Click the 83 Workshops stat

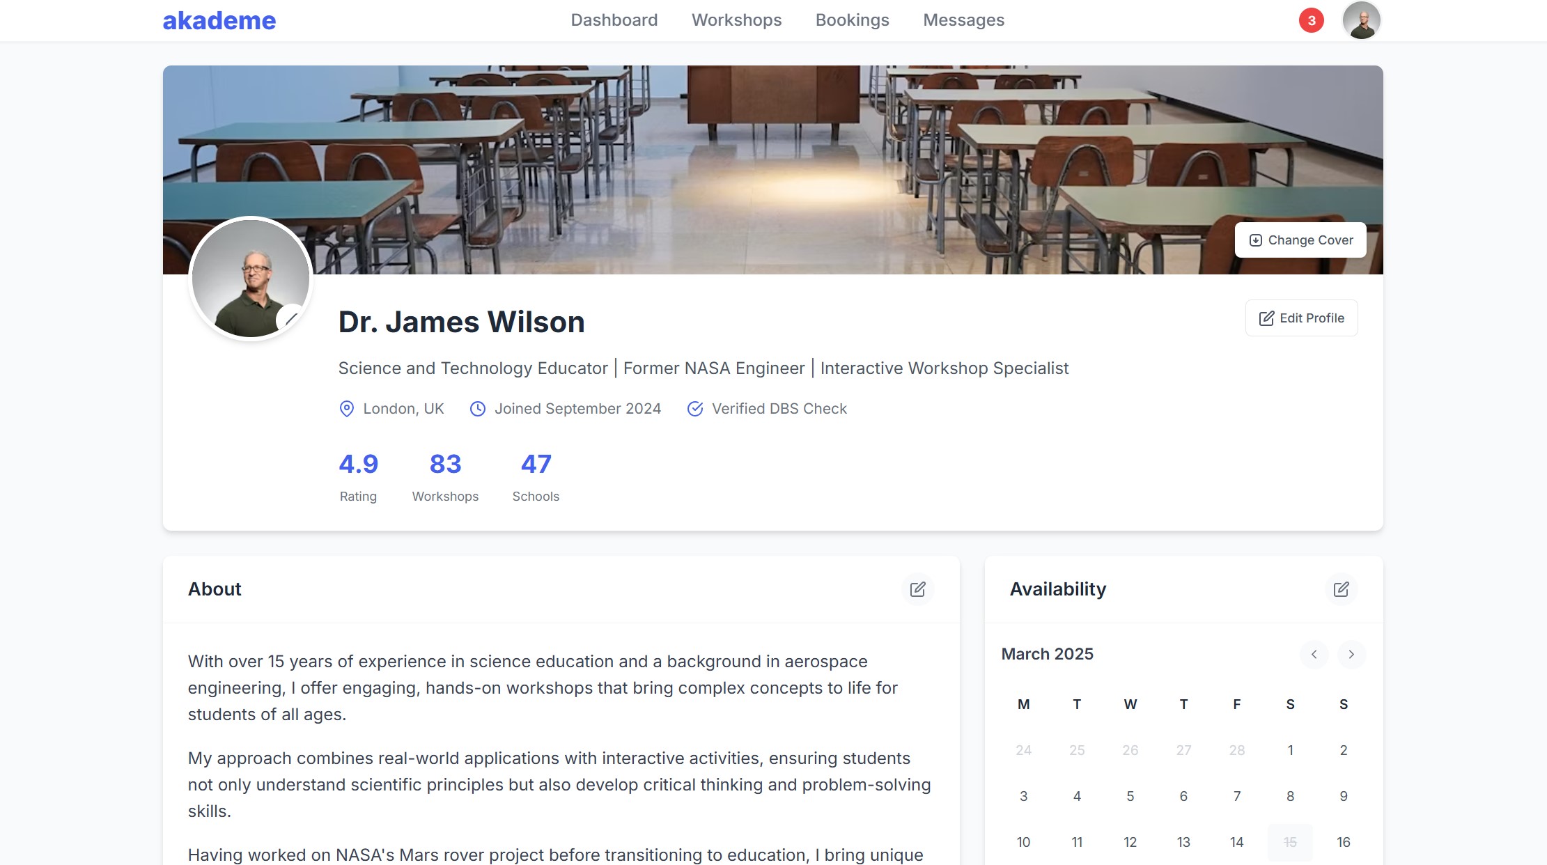[x=445, y=477]
